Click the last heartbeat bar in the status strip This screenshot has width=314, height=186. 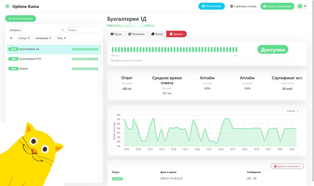click(236, 50)
